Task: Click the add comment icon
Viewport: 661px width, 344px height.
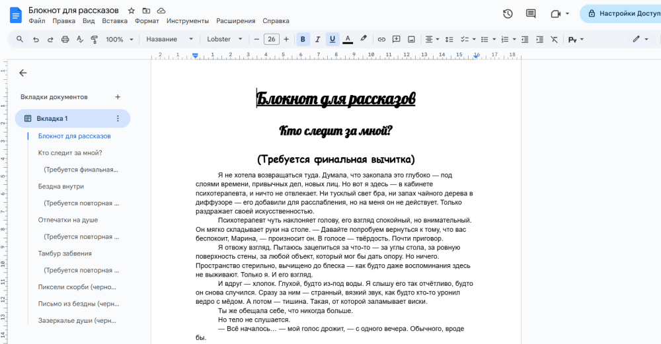Action: (x=397, y=40)
